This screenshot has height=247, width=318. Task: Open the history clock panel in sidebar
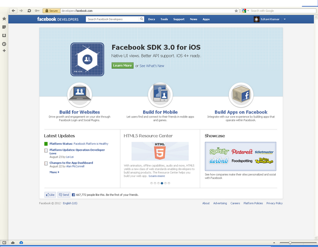4,44
